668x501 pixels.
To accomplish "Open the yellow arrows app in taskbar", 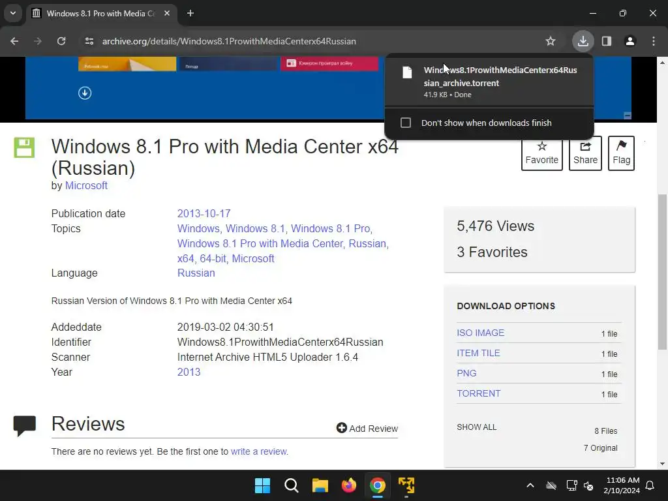I will 406,485.
